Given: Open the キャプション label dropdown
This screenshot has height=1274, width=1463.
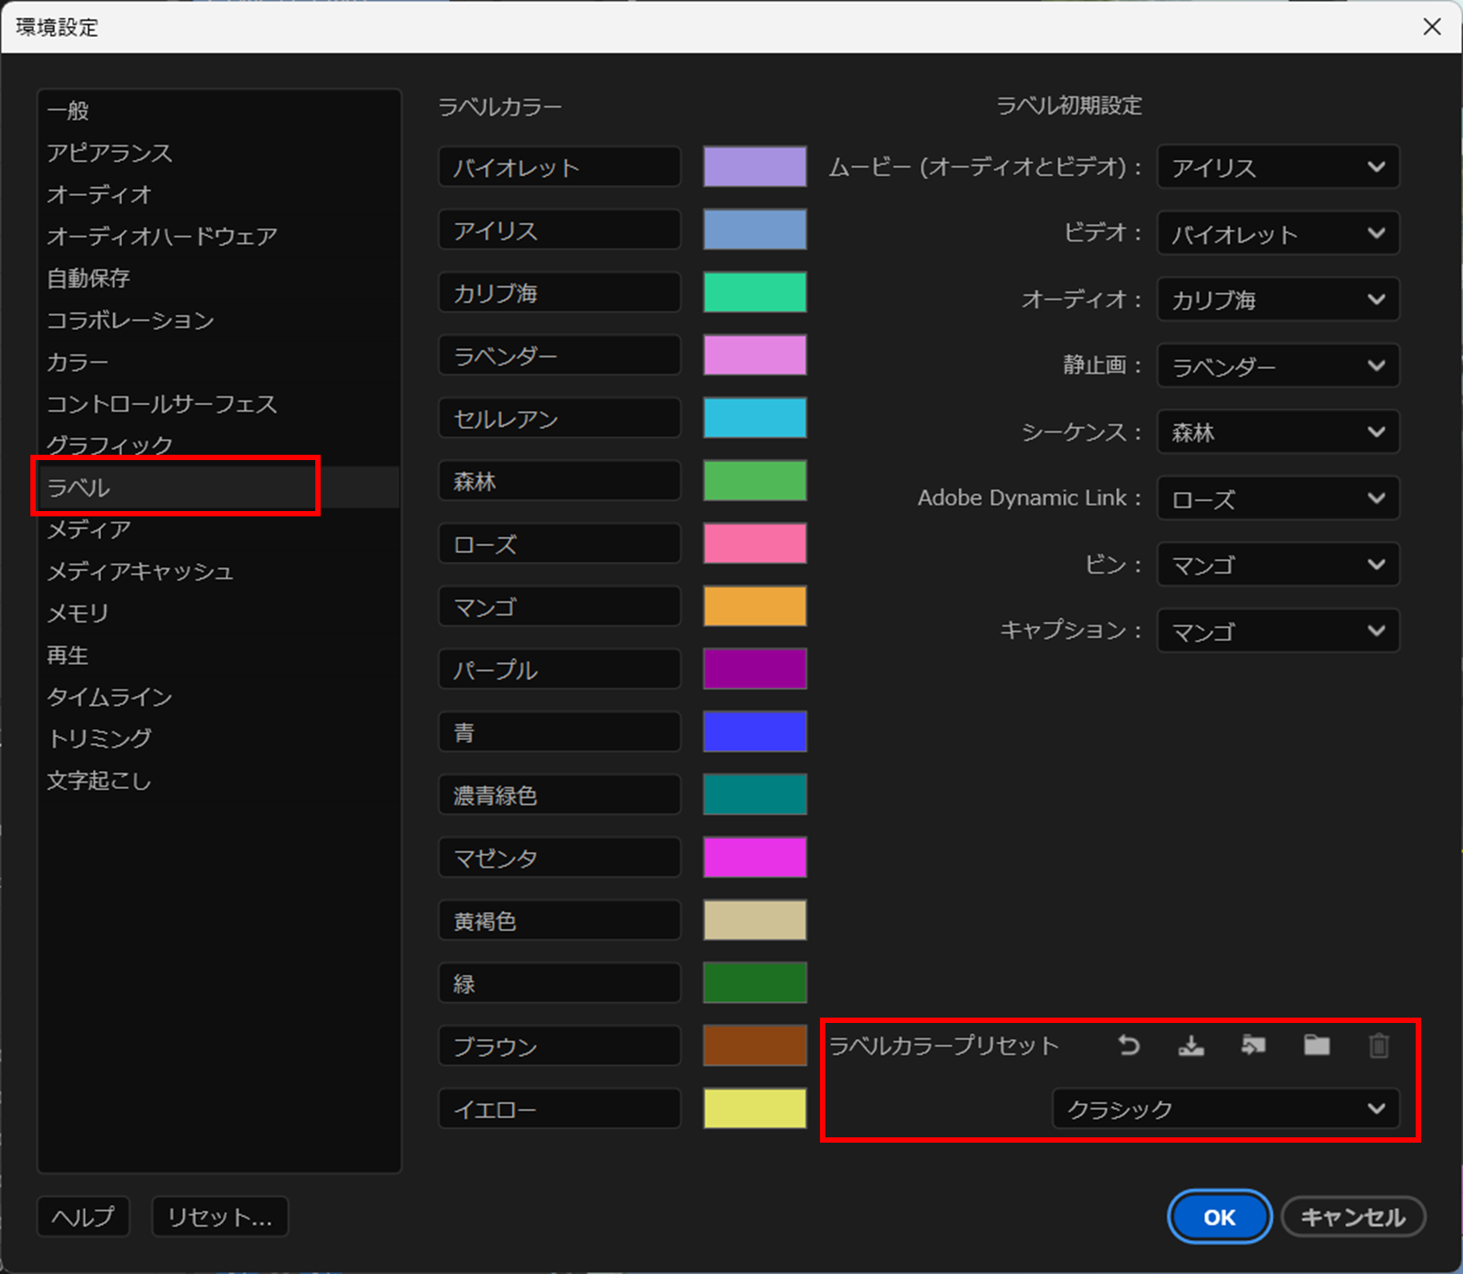Looking at the screenshot, I should [1277, 631].
